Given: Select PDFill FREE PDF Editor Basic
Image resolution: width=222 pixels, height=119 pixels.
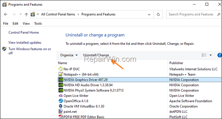Looking at the screenshot, I should coord(84,117).
